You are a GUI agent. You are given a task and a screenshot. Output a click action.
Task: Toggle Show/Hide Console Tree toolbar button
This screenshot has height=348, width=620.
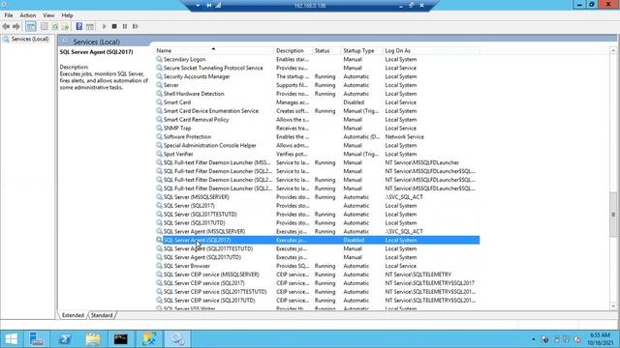(30, 26)
